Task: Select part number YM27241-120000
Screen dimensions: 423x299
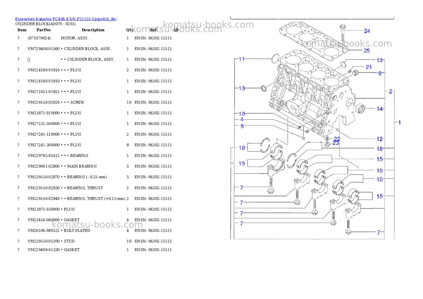Action: (x=43, y=134)
